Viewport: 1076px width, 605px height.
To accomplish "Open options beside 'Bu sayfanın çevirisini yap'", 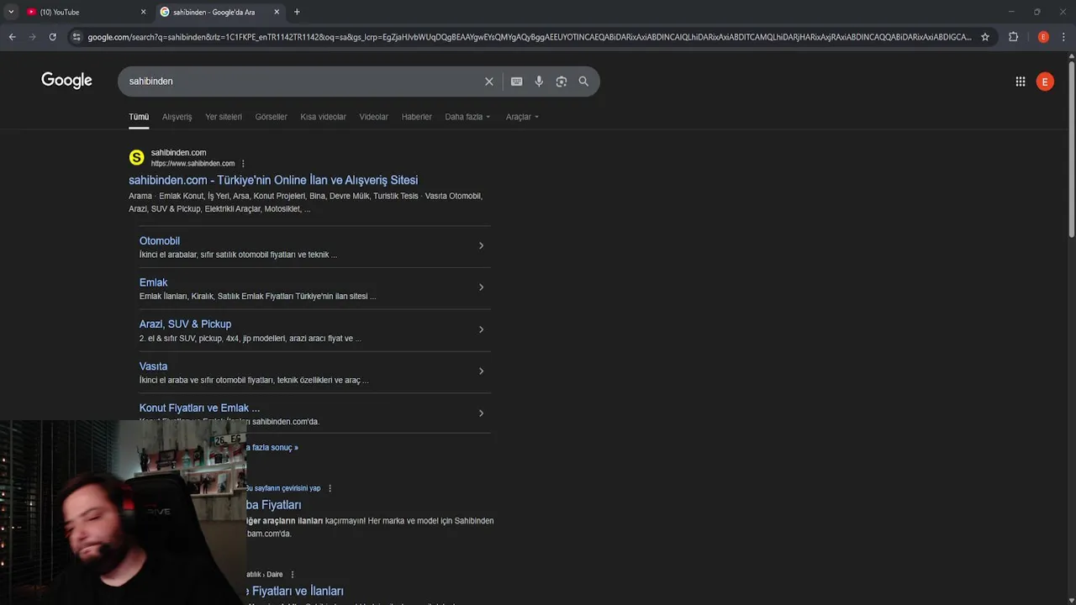I will [330, 488].
